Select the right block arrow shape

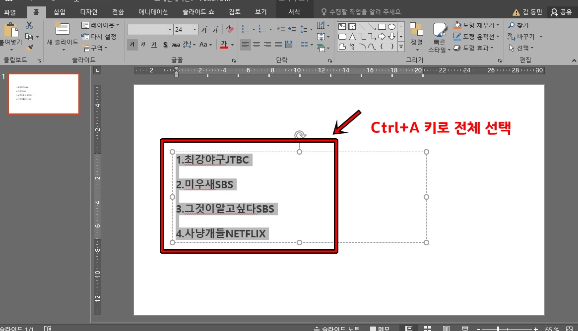point(382,37)
